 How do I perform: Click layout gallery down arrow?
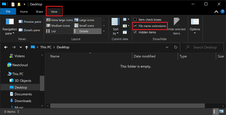pos(104,26)
